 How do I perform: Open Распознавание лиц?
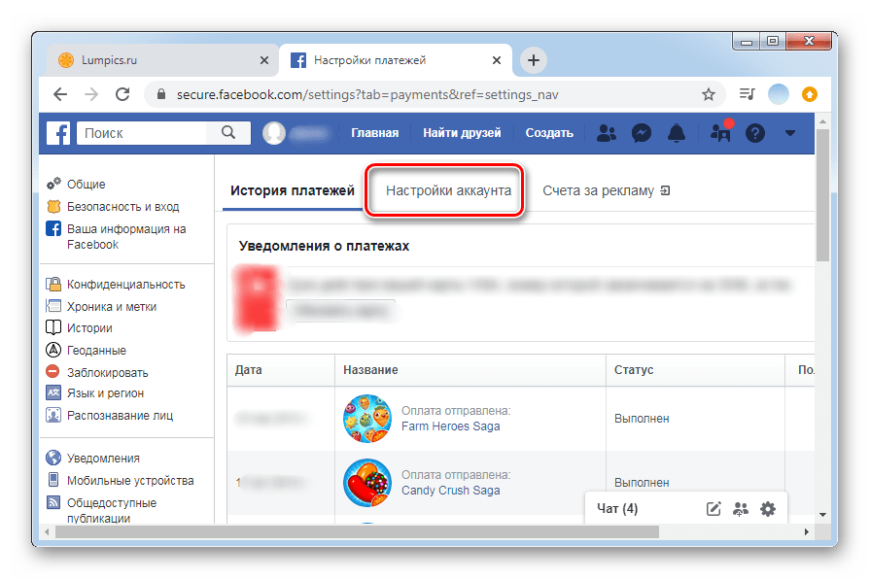120,416
